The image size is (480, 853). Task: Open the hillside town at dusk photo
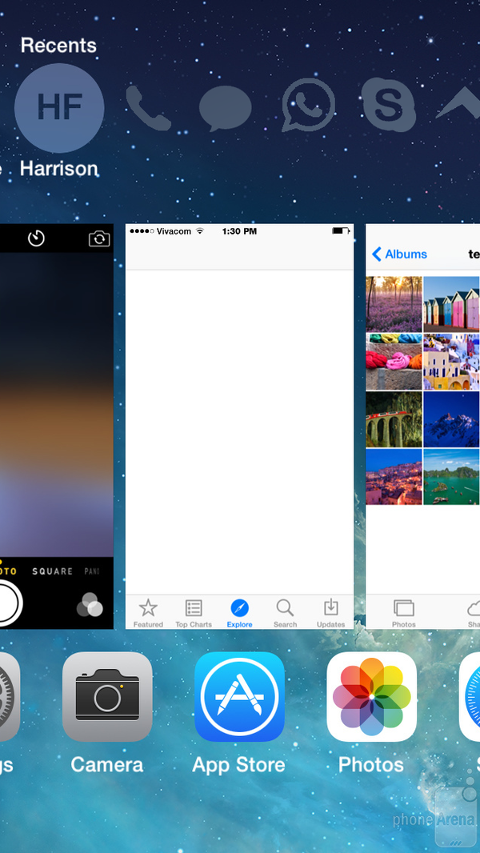[x=394, y=477]
